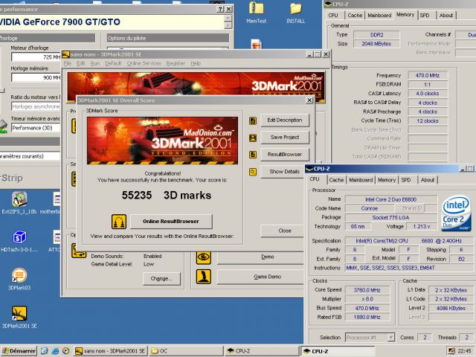Click the Demo eye icon in 3DMark2001
The image size is (476, 357).
pyautogui.click(x=204, y=258)
